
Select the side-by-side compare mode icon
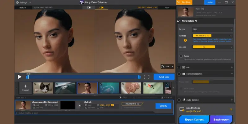(x=101, y=7)
